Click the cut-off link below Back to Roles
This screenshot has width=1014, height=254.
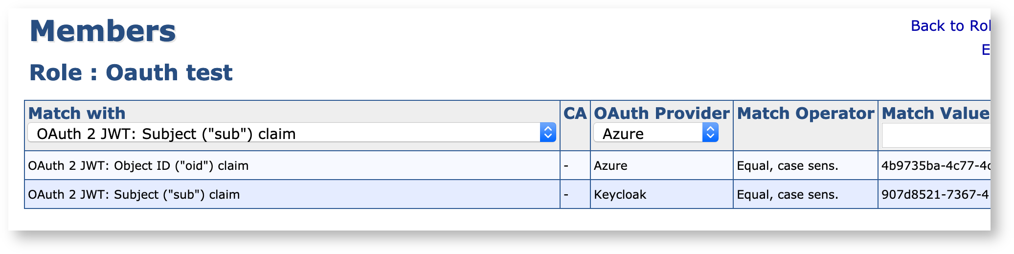coord(986,50)
